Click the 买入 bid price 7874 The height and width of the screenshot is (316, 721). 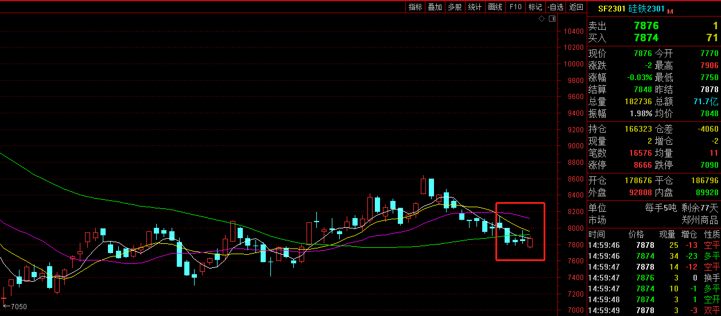pyautogui.click(x=646, y=38)
